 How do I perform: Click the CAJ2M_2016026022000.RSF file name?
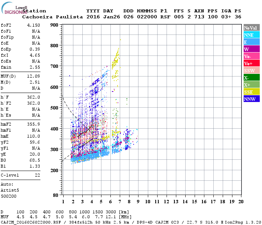(x=31, y=222)
